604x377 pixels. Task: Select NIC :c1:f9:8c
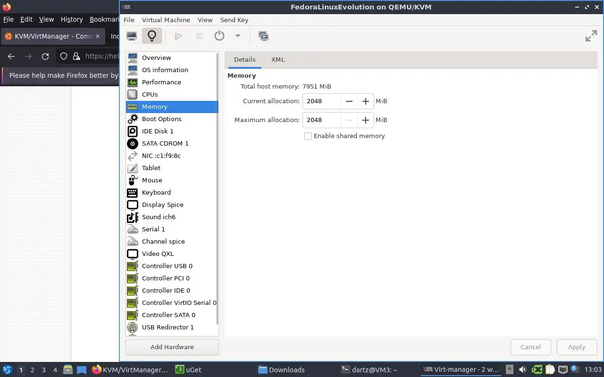tap(172, 156)
